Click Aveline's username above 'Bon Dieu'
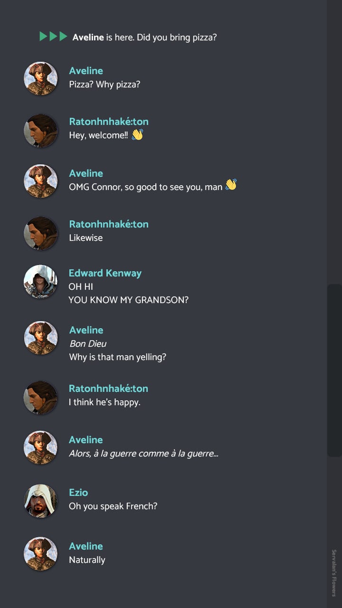Viewport: 342px width, 608px height. [86, 330]
